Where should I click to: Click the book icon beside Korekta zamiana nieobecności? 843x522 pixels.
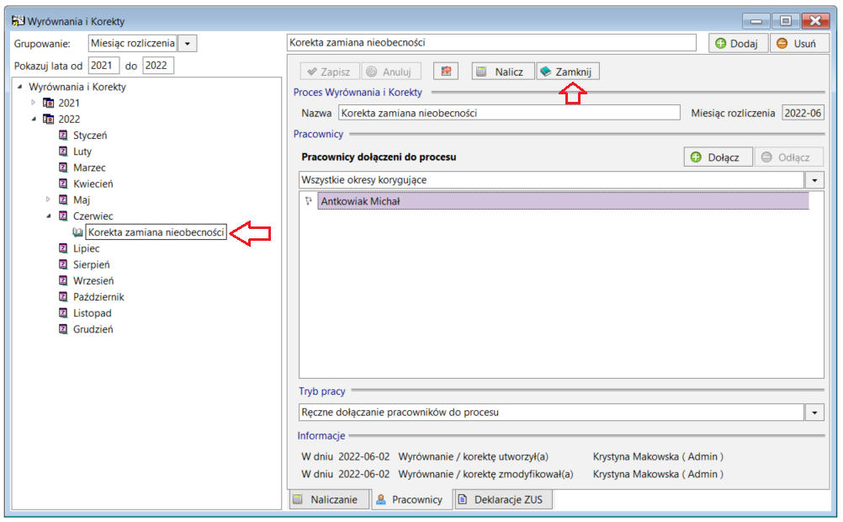(x=78, y=232)
